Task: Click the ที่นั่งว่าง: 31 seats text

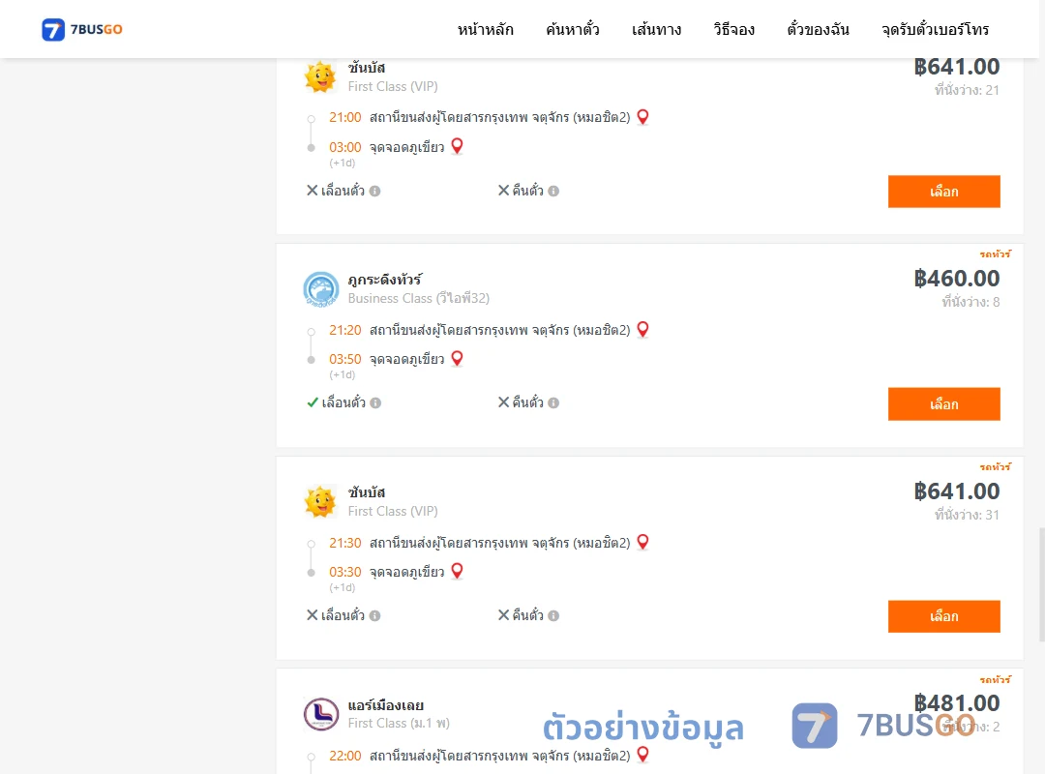Action: tap(967, 515)
